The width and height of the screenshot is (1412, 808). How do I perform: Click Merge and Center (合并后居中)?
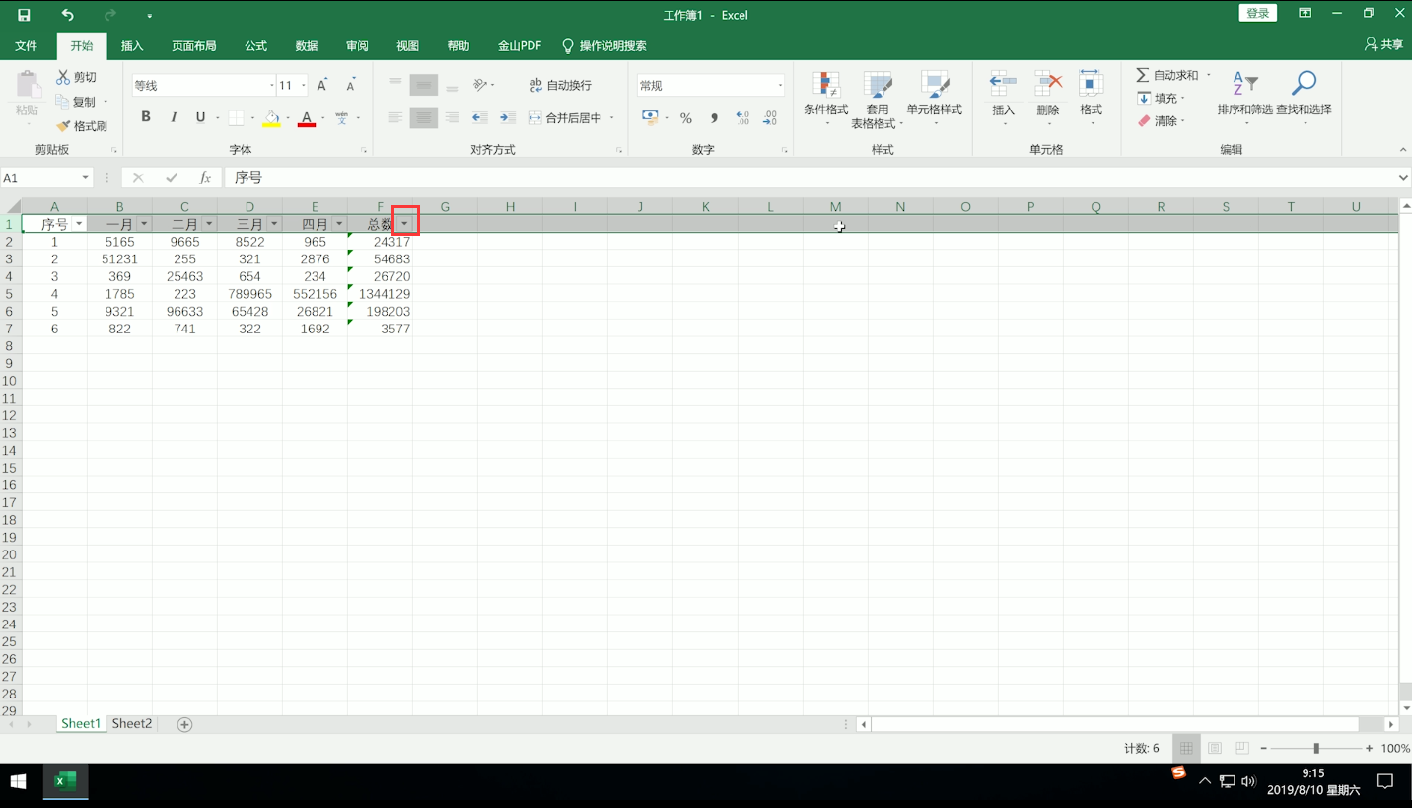[565, 117]
